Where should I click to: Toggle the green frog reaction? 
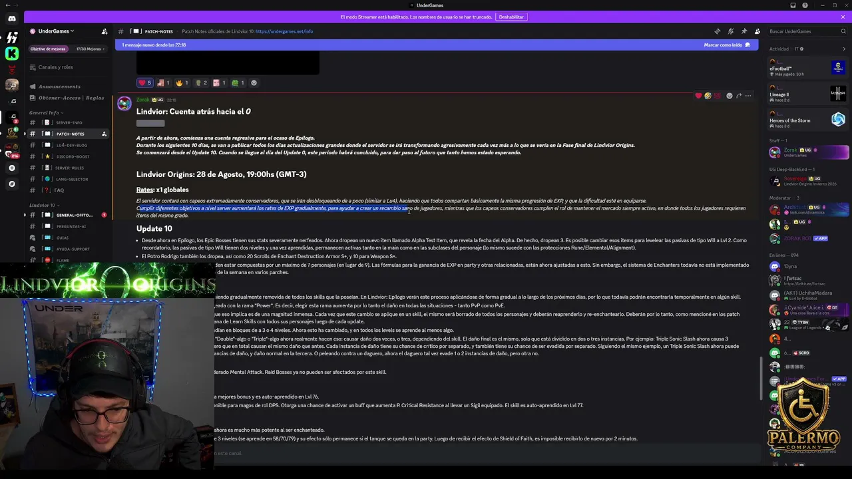click(x=238, y=83)
